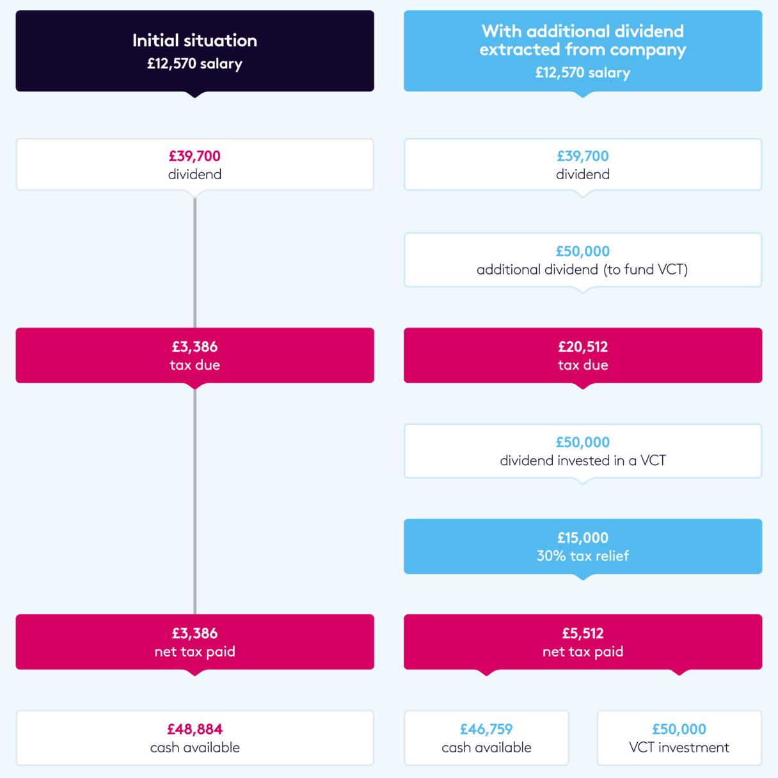The height and width of the screenshot is (778, 778).
Task: Click the £50,000 additional dividend box
Action: pyautogui.click(x=582, y=260)
